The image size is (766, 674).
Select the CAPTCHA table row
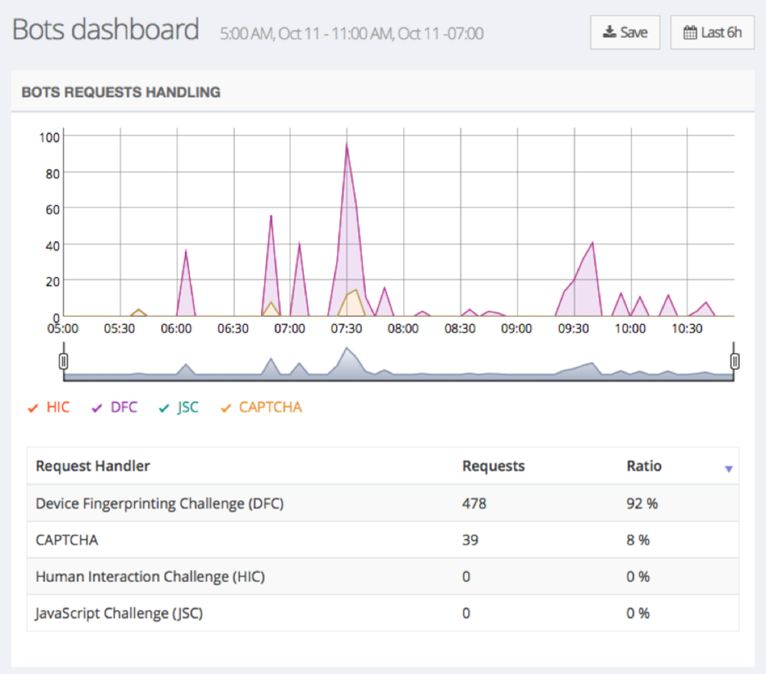383,540
